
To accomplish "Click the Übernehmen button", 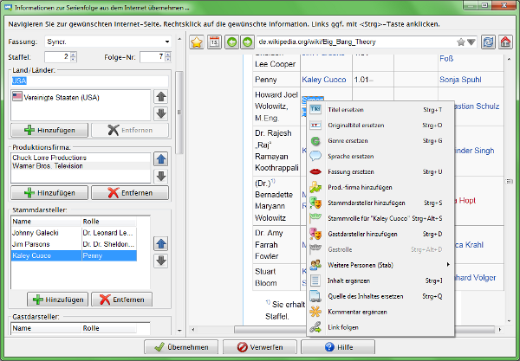I will tap(184, 346).
